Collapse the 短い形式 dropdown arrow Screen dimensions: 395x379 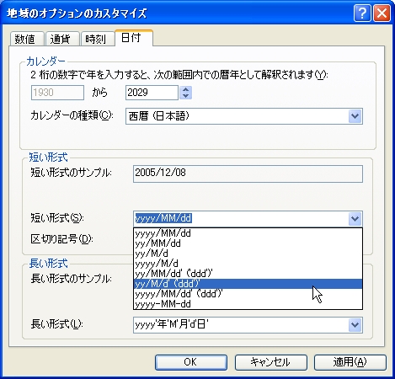tap(355, 218)
